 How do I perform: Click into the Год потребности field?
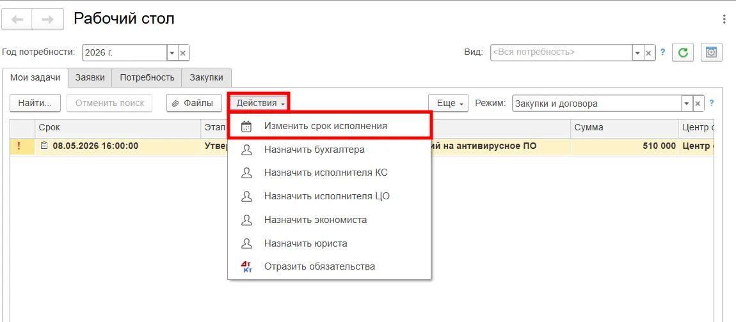click(x=124, y=53)
